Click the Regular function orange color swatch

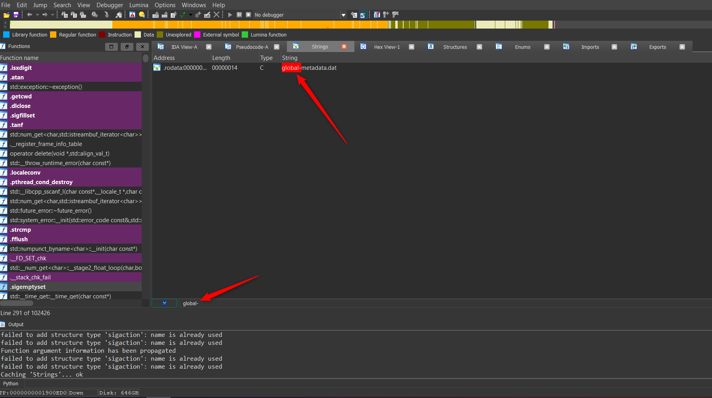53,35
